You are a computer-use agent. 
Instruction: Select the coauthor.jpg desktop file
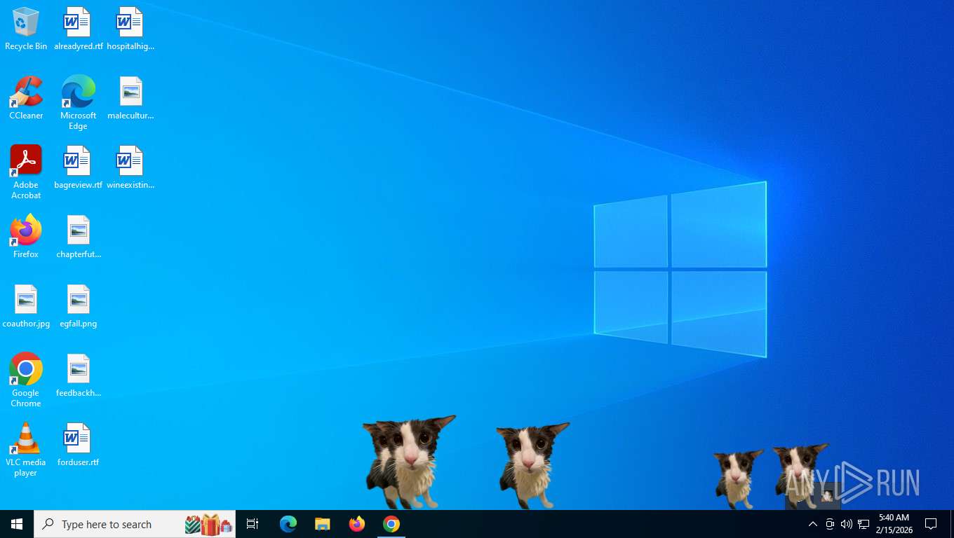point(26,306)
